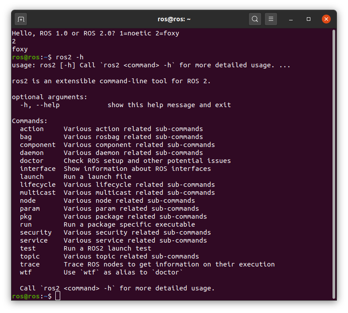Click 'Use `wtf` as alias to `doctor`'
348x313 pixels.
click(x=123, y=272)
